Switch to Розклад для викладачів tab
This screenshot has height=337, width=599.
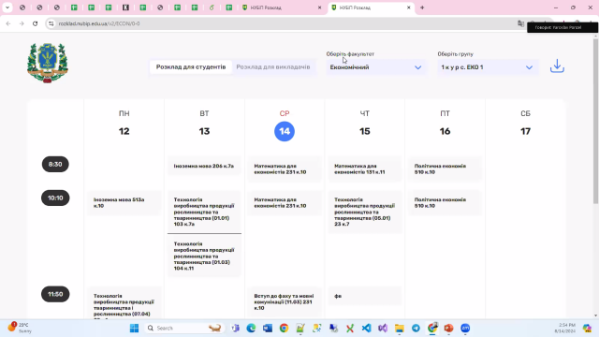pyautogui.click(x=273, y=66)
